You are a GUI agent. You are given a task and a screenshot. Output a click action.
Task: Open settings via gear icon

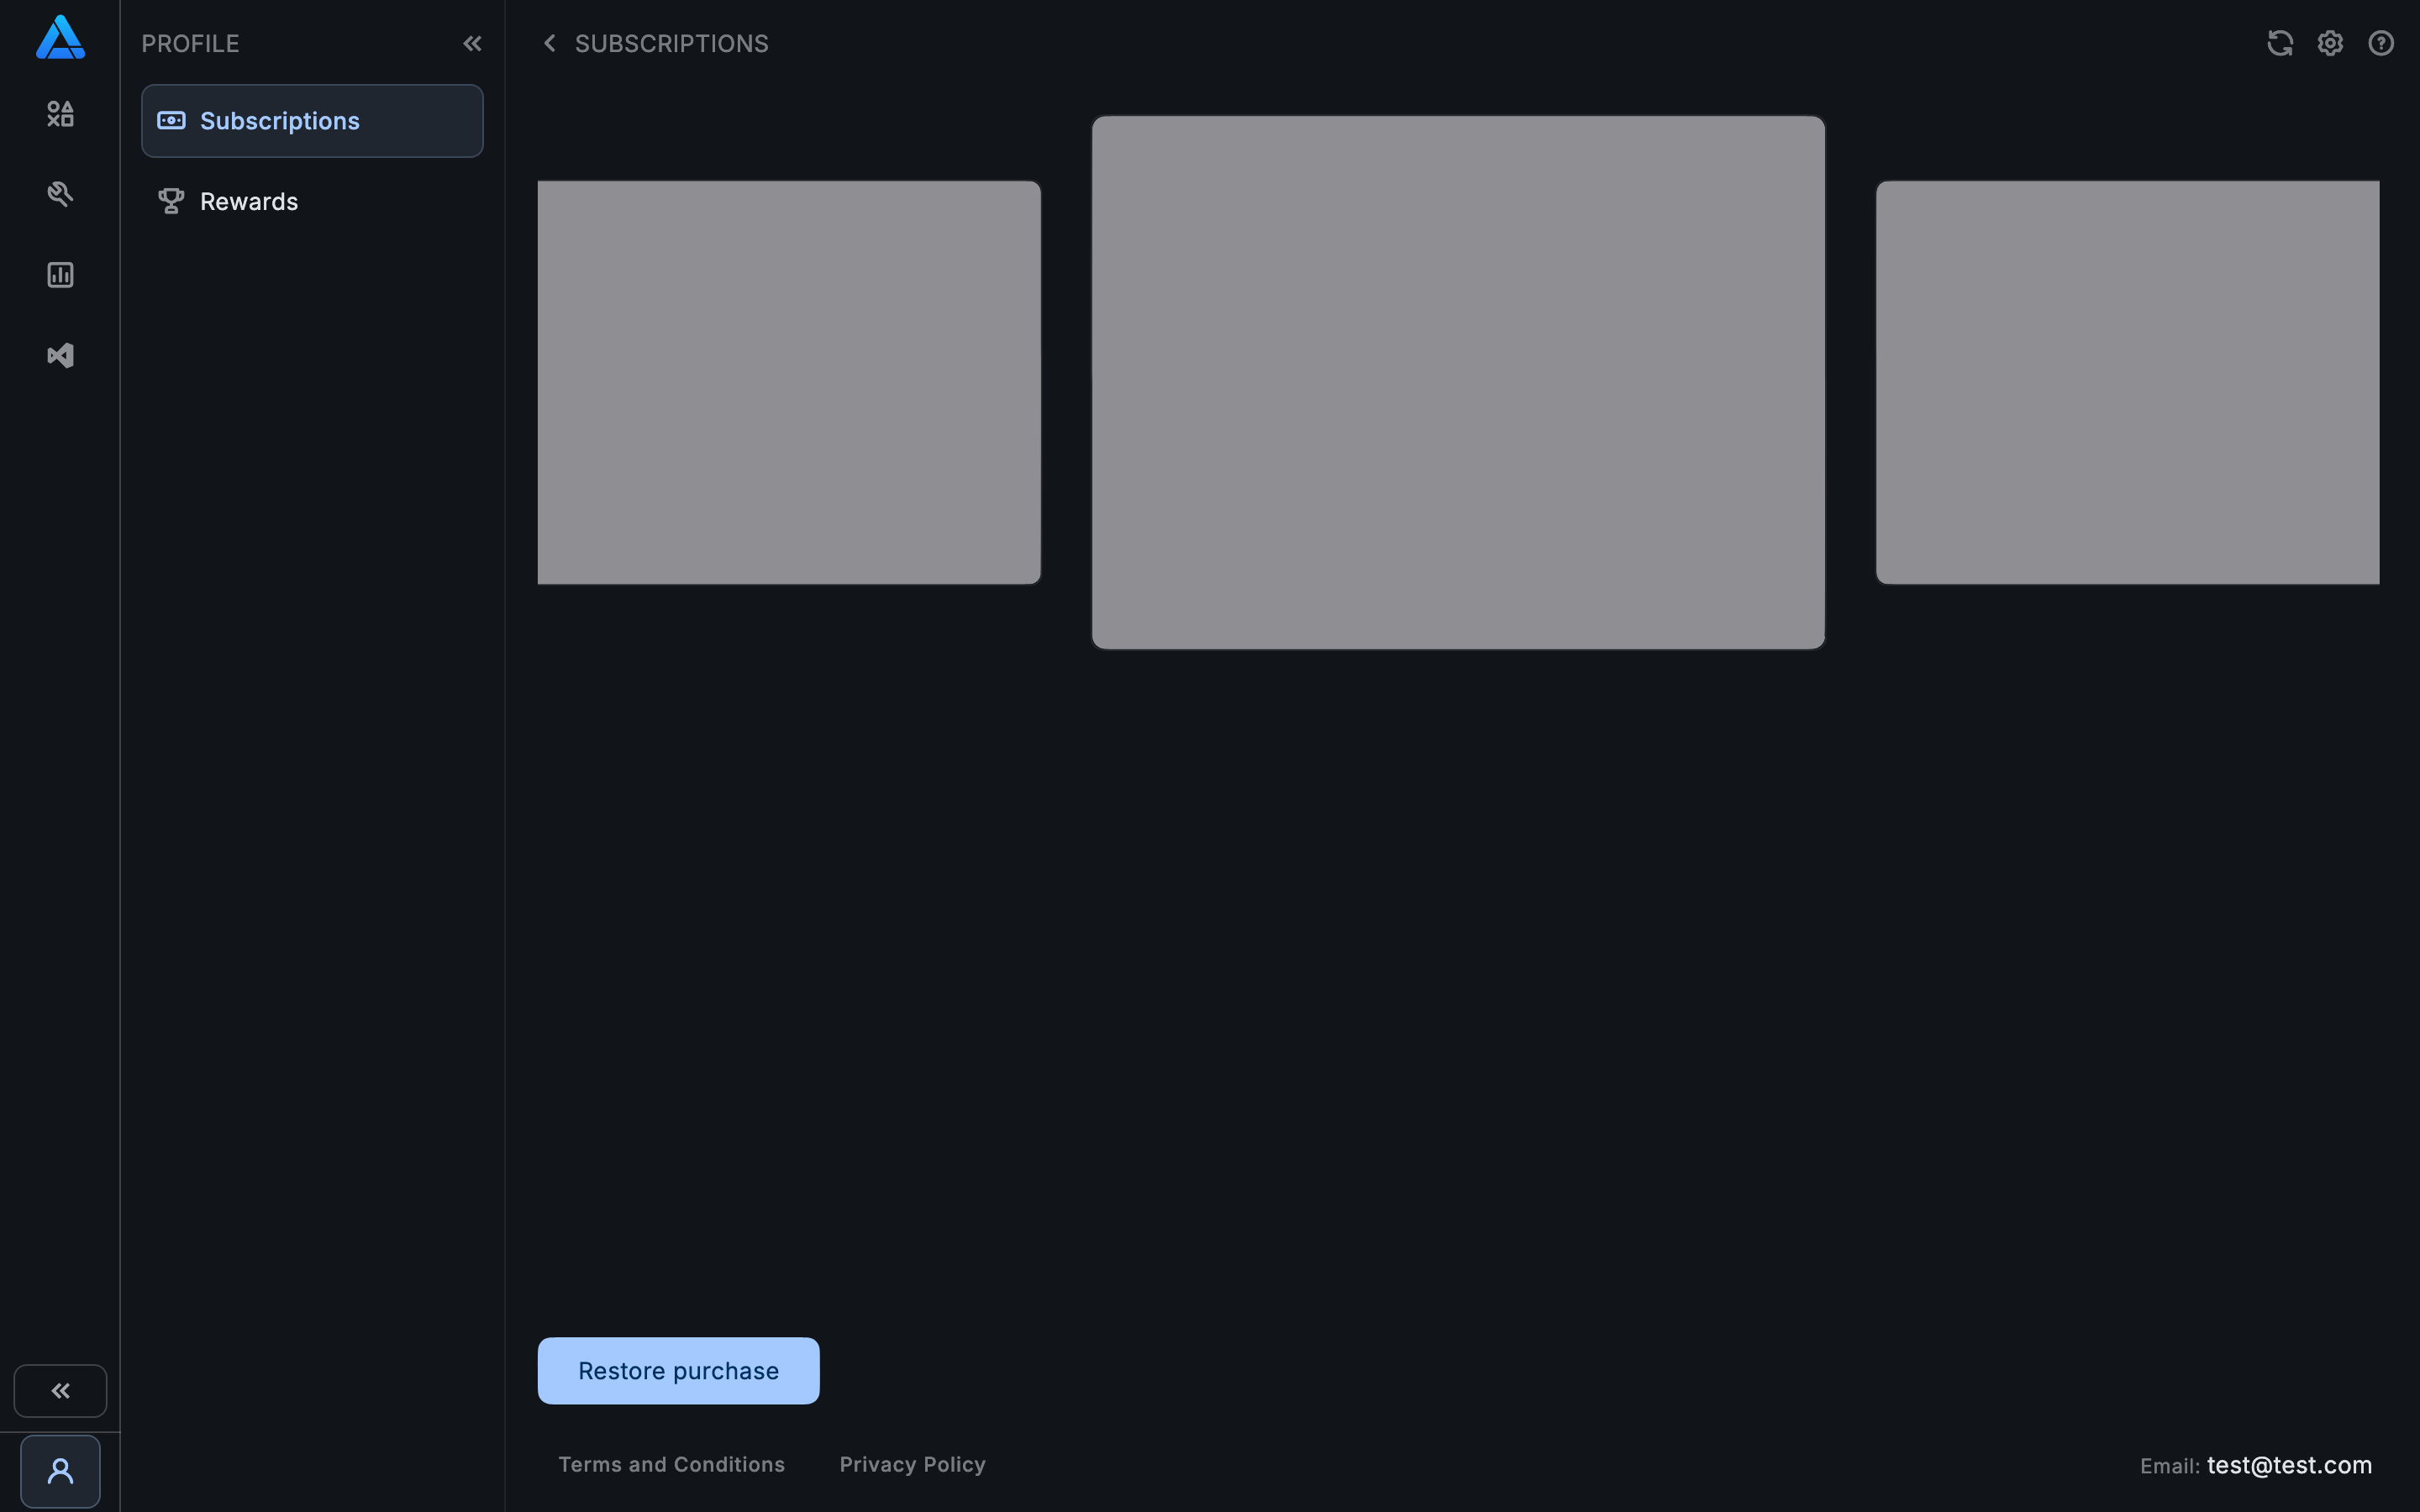(x=2330, y=43)
